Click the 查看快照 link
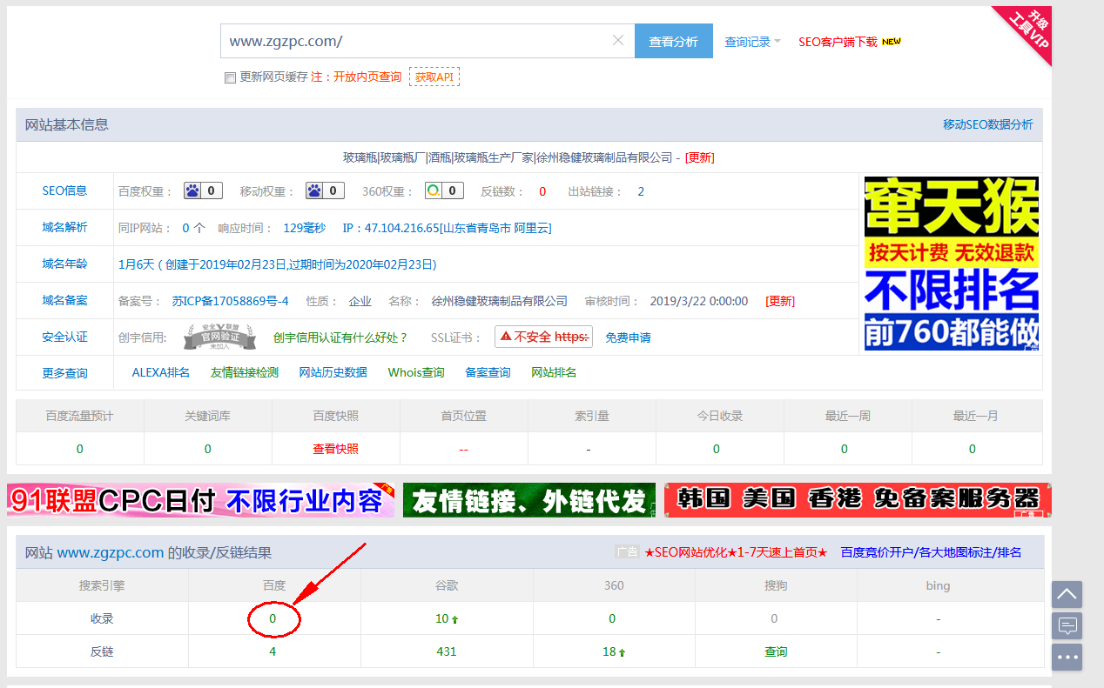The height and width of the screenshot is (688, 1104). coord(336,449)
